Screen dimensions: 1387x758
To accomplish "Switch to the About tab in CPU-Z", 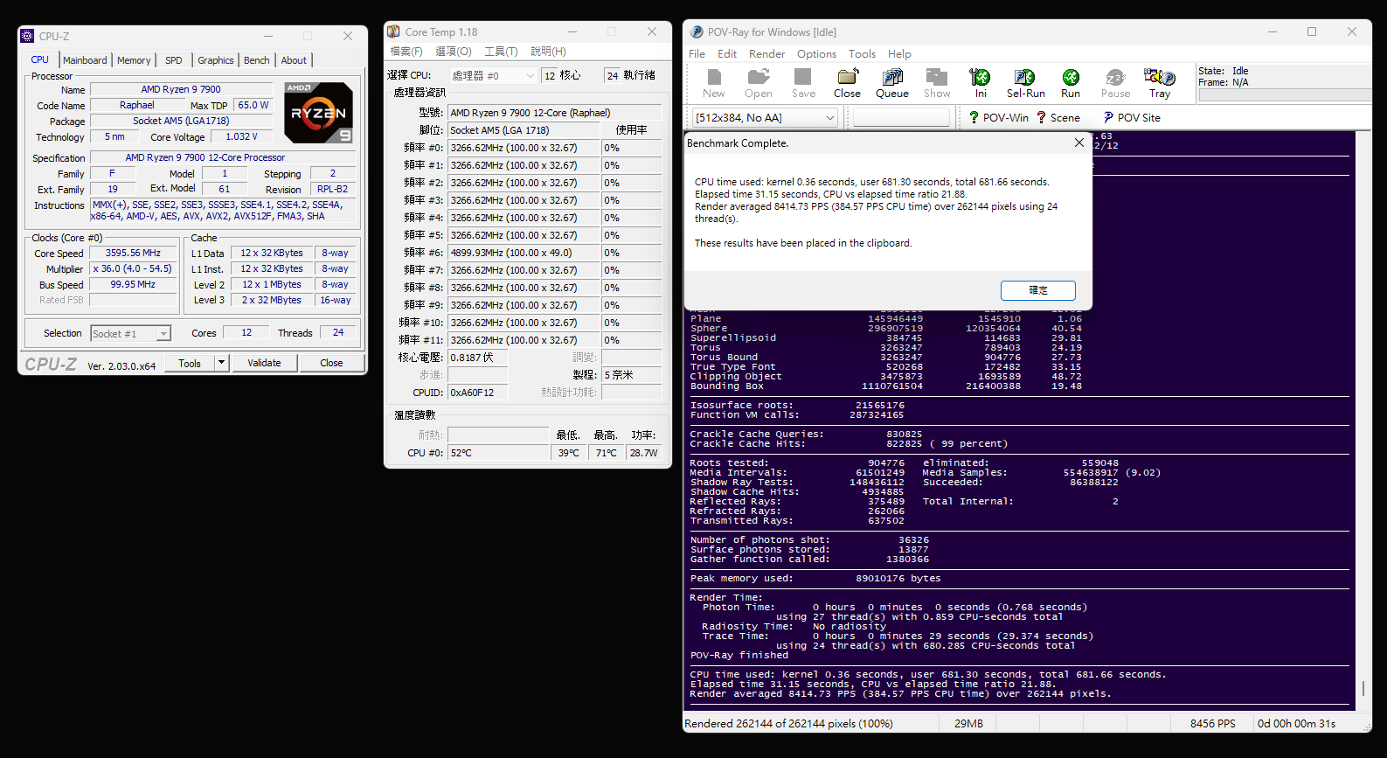I will (x=294, y=60).
